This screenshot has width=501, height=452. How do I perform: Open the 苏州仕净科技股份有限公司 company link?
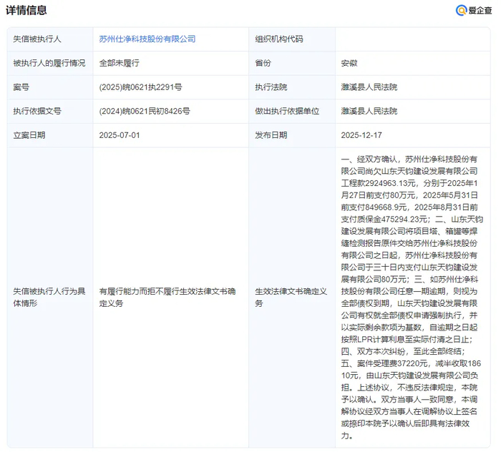pos(147,39)
